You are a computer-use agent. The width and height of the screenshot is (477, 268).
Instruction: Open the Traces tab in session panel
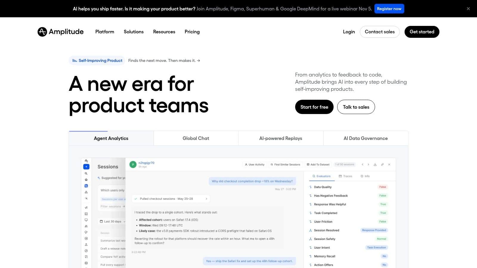345,176
